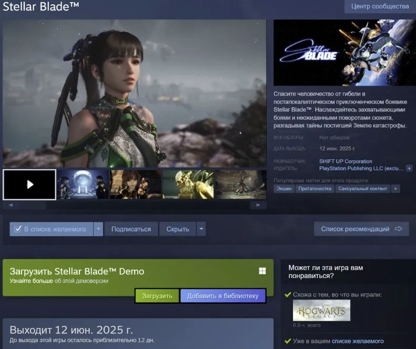Play the trailer video thumbnail
This screenshot has height=349, width=416.
(x=29, y=184)
